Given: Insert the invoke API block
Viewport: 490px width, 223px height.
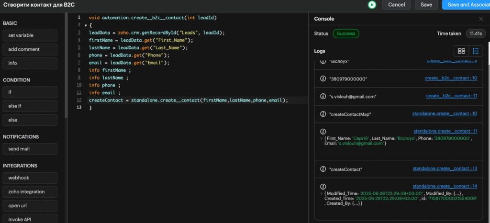Looking at the screenshot, I should [30, 219].
